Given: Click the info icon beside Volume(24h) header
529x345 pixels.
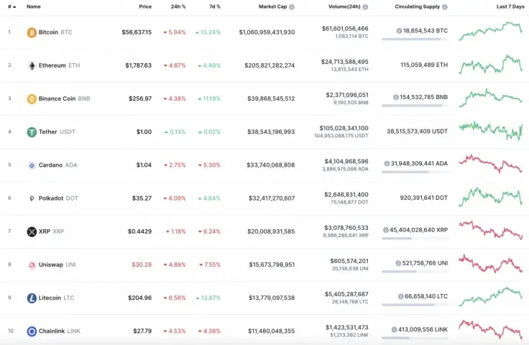Looking at the screenshot, I should coord(366,6).
